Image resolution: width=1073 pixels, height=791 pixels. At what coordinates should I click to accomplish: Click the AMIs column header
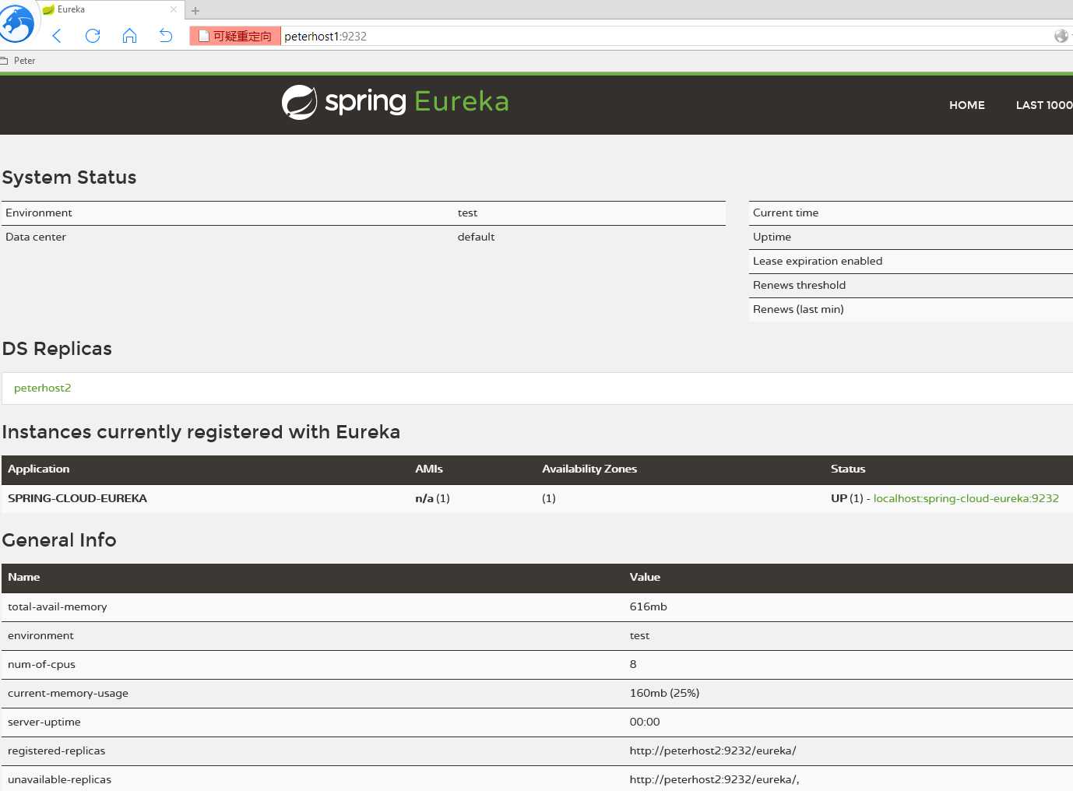point(429,469)
